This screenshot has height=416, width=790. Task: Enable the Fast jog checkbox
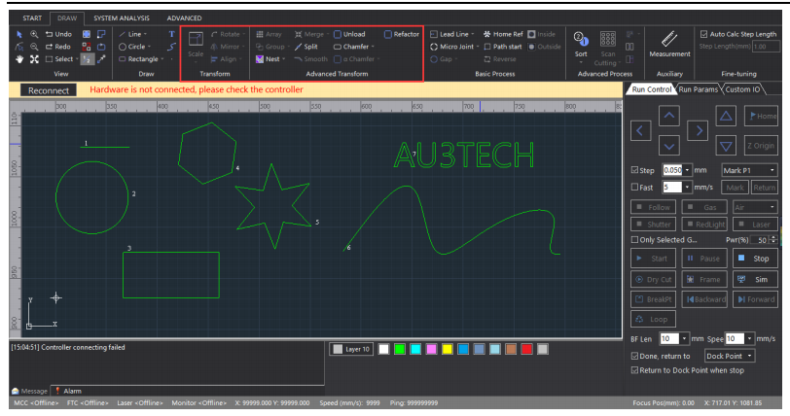636,188
